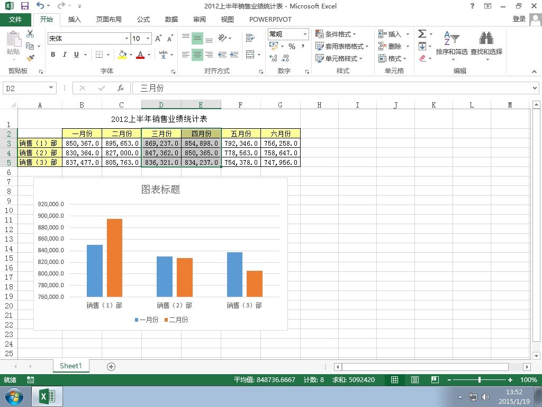Add a new sheet with plus button
The image size is (542, 407).
tap(111, 367)
